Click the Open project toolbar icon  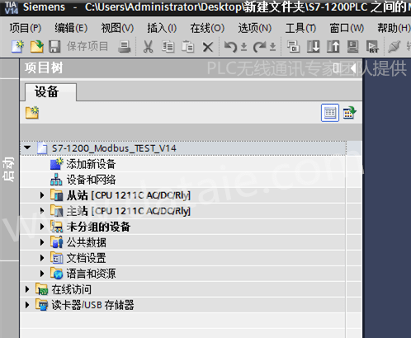[37, 46]
